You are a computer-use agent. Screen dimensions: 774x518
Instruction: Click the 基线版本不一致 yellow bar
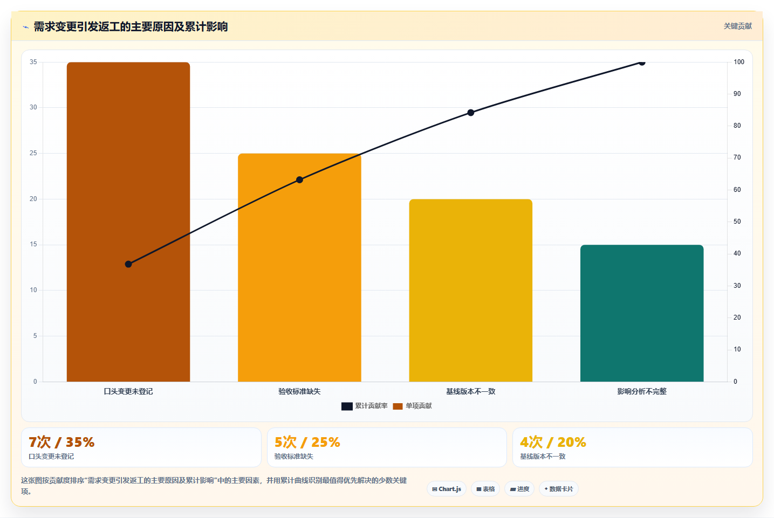pos(471,291)
